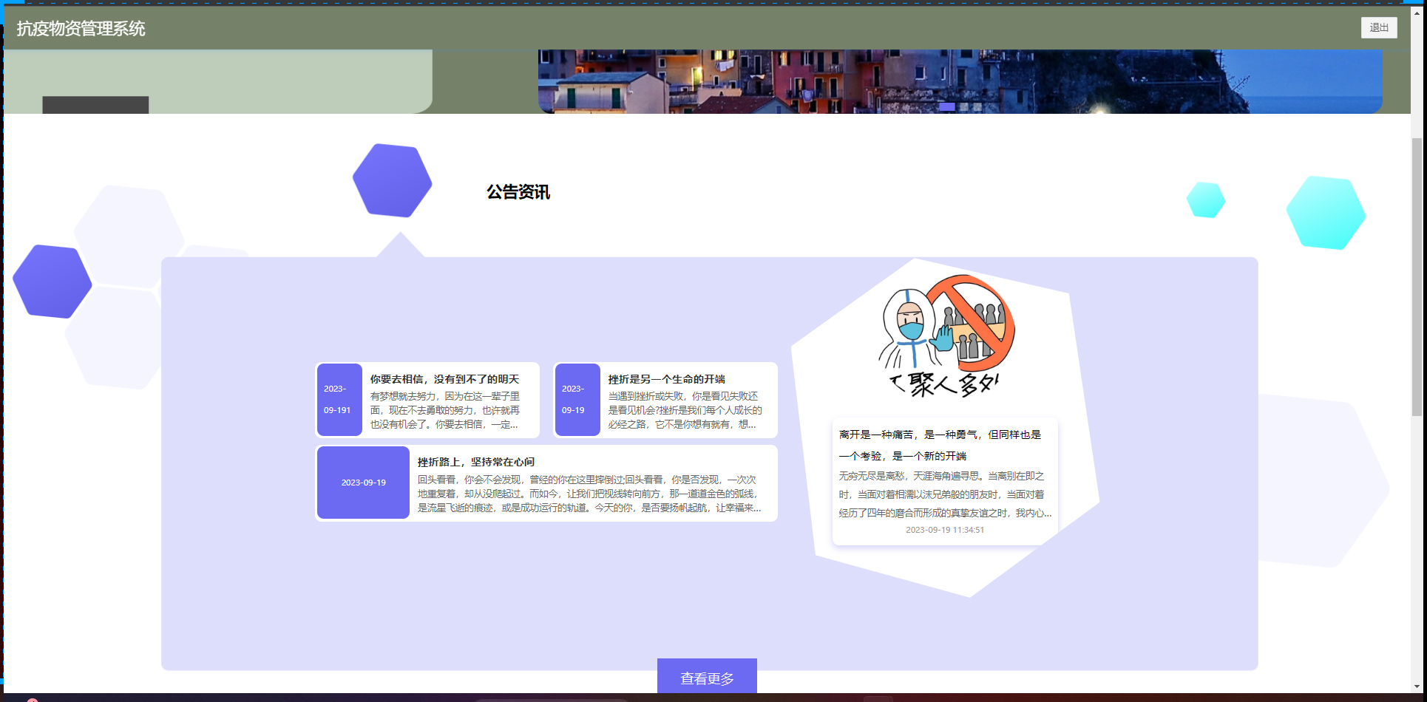Click the 2023-09-191 date badge
Image resolution: width=1427 pixels, height=702 pixels.
click(339, 400)
